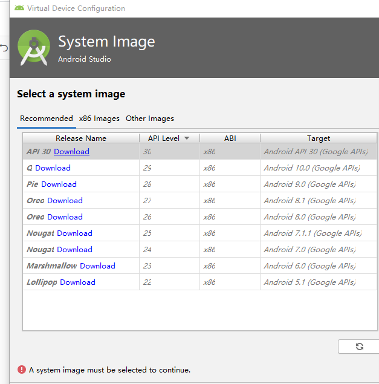Download the Lollipop system image
Viewport: 379px width, 384px height.
tap(78, 282)
